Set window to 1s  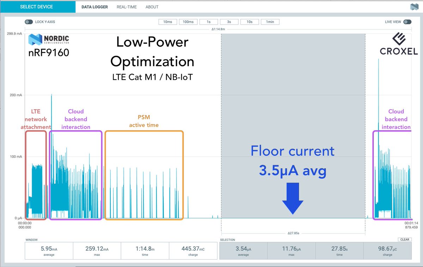pyautogui.click(x=209, y=22)
